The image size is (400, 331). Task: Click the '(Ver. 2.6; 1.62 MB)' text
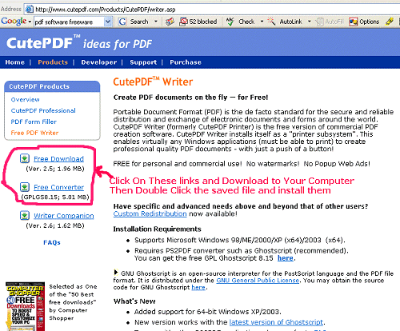point(55,225)
